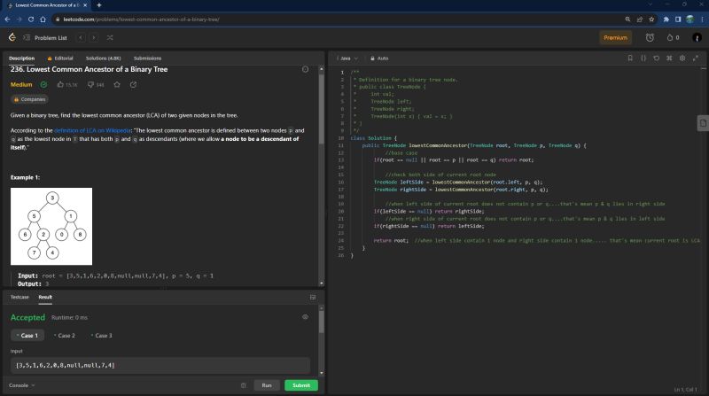Open the Companies tag expander
This screenshot has width=709, height=396.
(29, 100)
